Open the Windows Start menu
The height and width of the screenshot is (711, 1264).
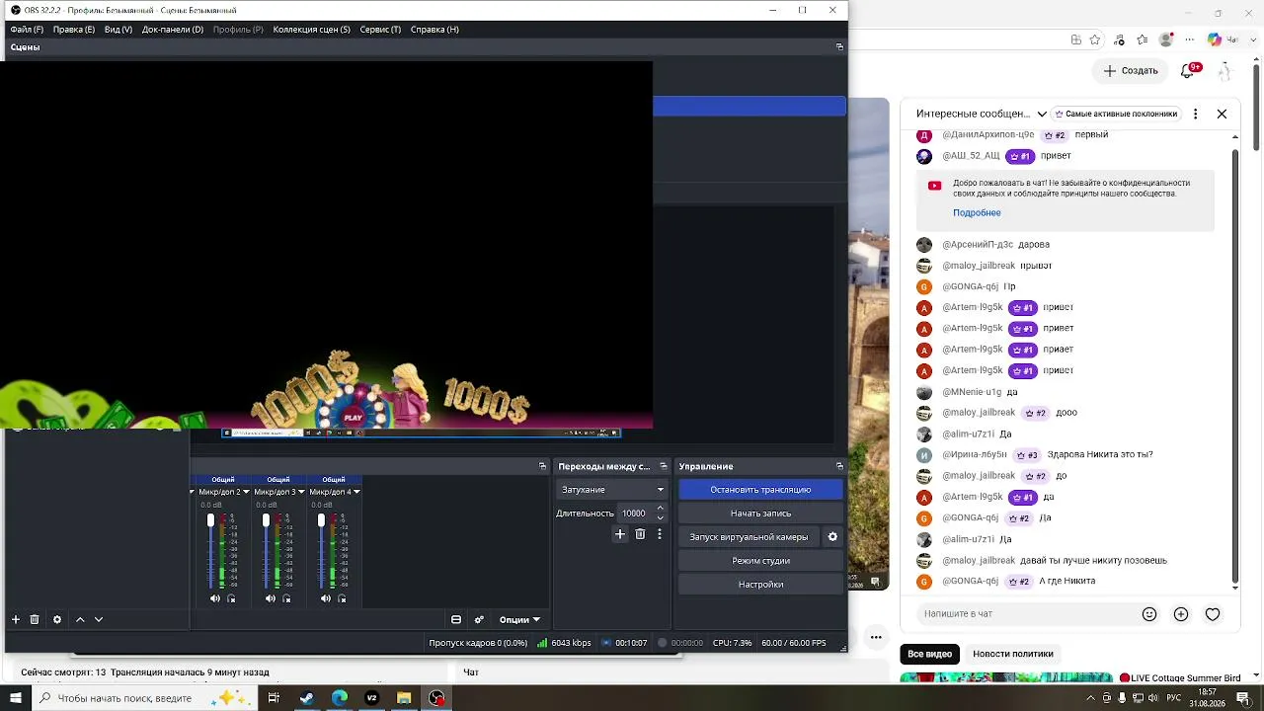[16, 698]
